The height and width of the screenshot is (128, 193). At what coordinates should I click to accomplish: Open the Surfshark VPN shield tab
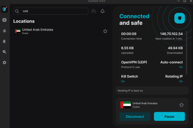pyautogui.click(x=5, y=9)
